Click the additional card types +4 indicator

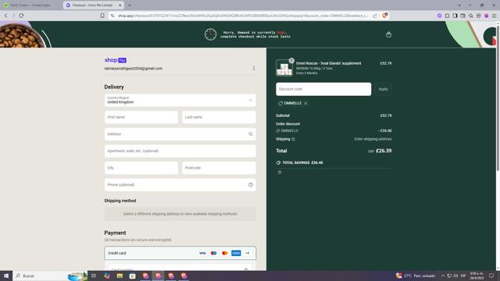click(247, 253)
